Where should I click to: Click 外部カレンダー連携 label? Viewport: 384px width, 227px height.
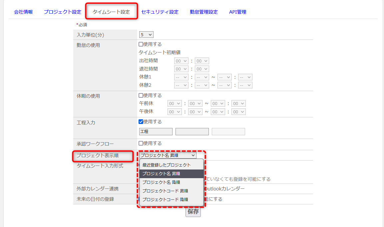[x=98, y=189]
